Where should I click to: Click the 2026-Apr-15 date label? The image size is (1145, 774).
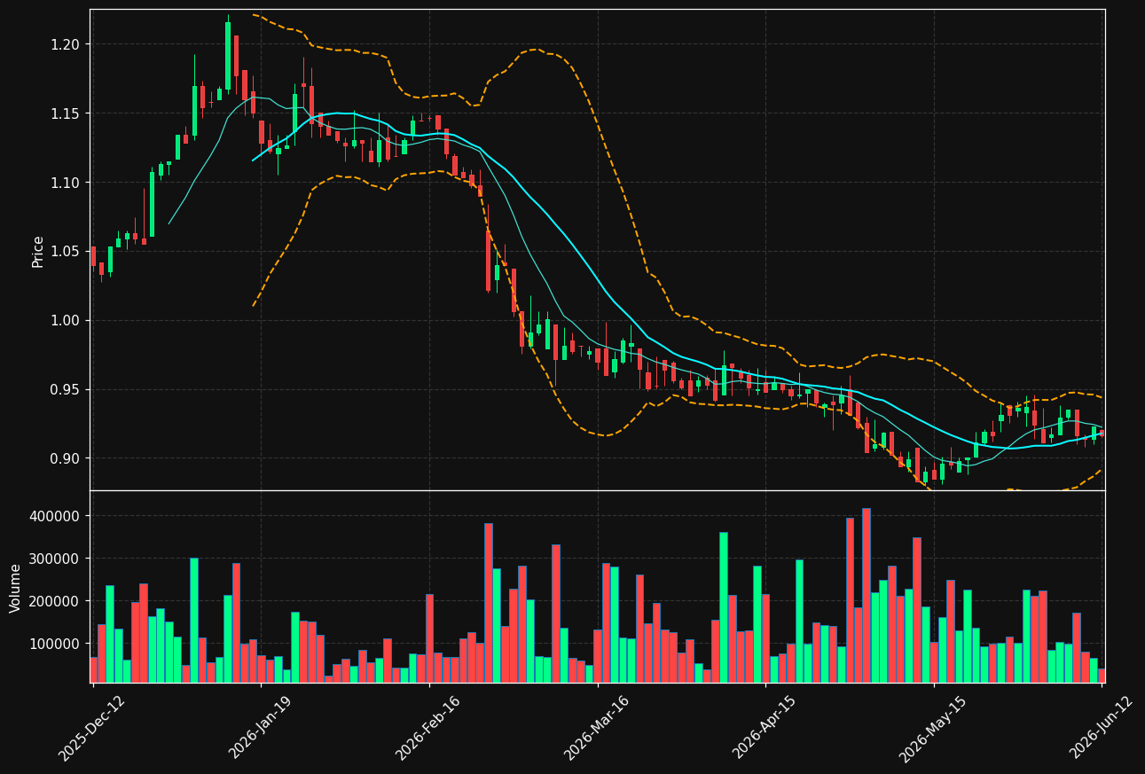tap(765, 728)
